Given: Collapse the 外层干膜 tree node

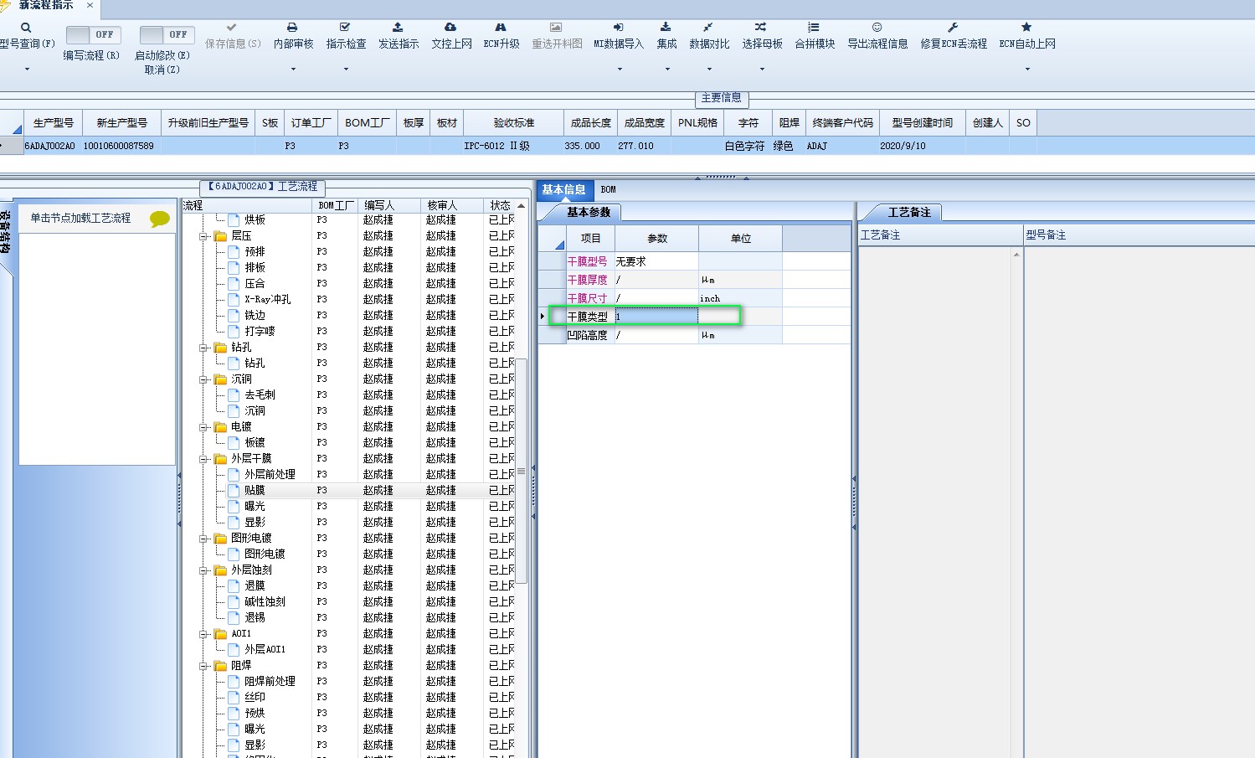Looking at the screenshot, I should pyautogui.click(x=203, y=459).
